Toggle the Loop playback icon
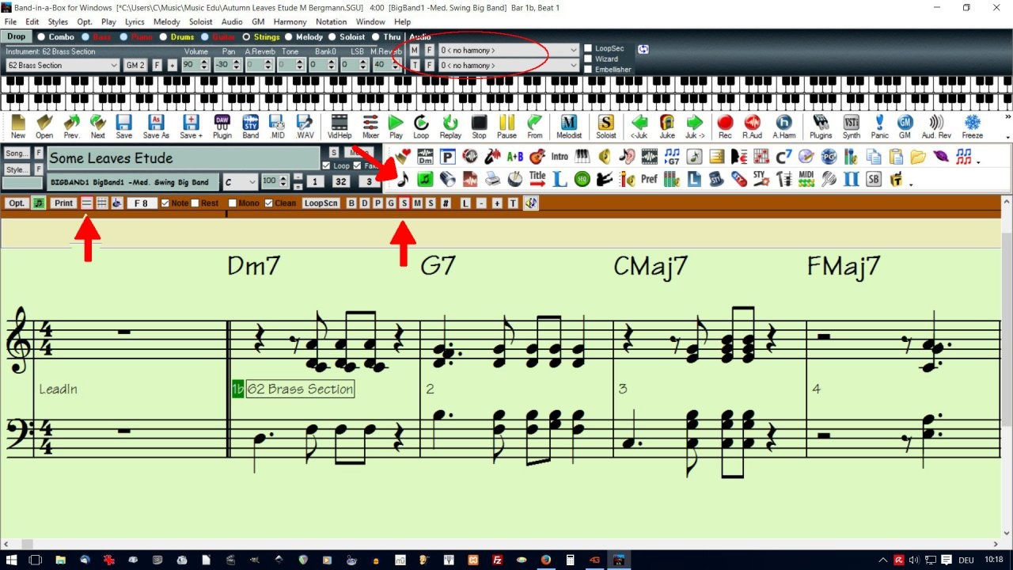1013x570 pixels. point(421,127)
